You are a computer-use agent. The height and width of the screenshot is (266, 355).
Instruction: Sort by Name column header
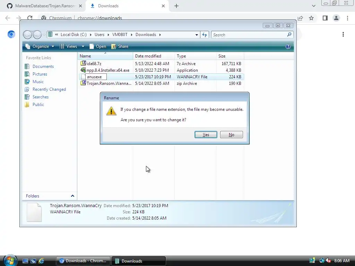click(105, 56)
